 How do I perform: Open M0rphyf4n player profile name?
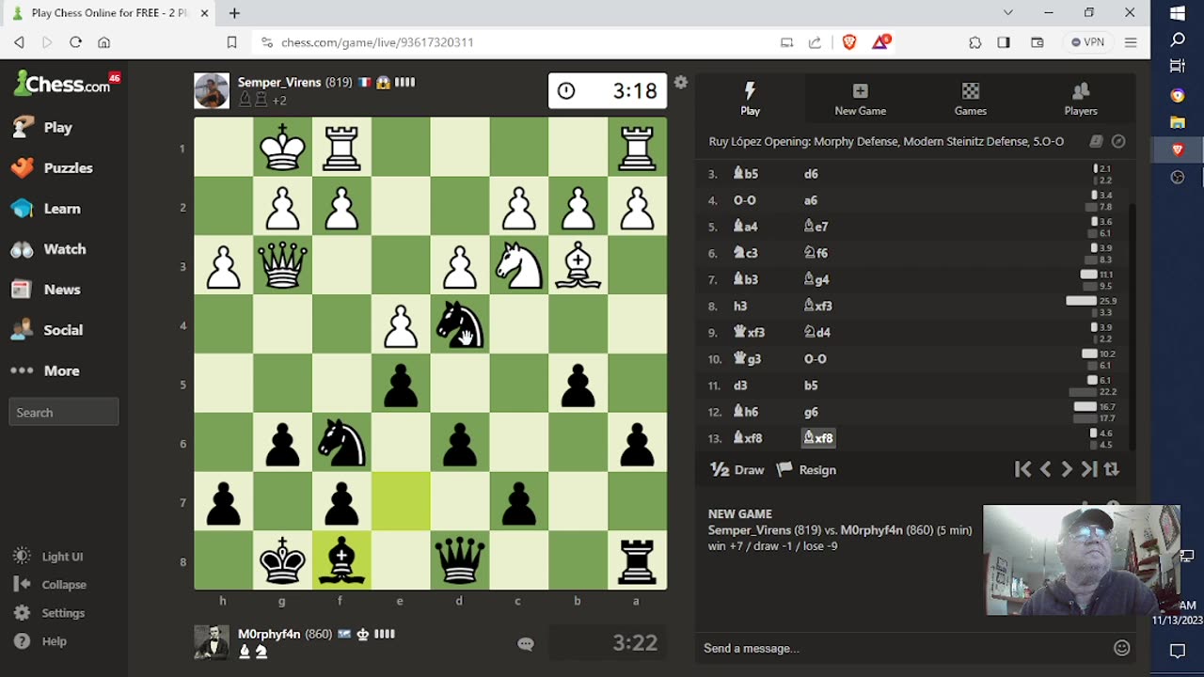(x=269, y=635)
